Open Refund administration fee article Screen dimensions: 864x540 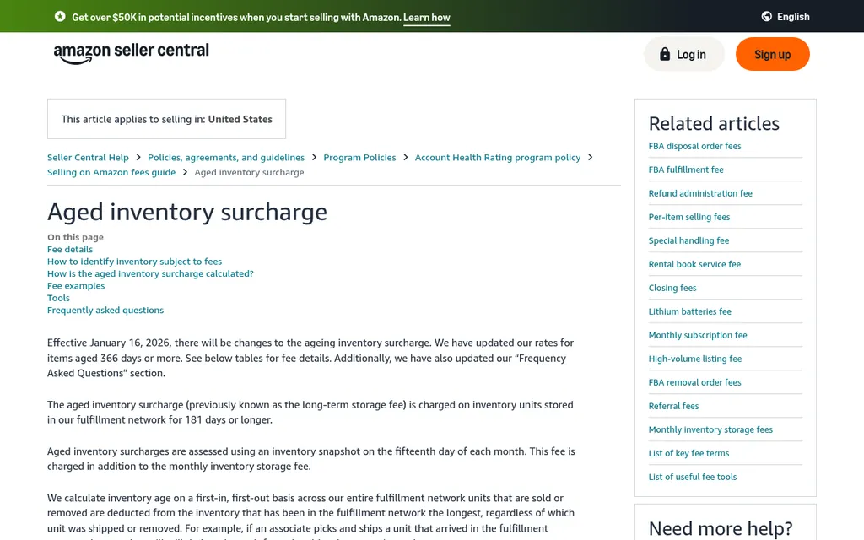(x=700, y=193)
